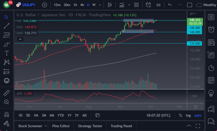The height and width of the screenshot is (131, 217).
Task: Open the emoji icons tool
Action: point(7,81)
